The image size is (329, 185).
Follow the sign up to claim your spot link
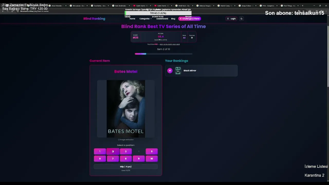tap(170, 44)
